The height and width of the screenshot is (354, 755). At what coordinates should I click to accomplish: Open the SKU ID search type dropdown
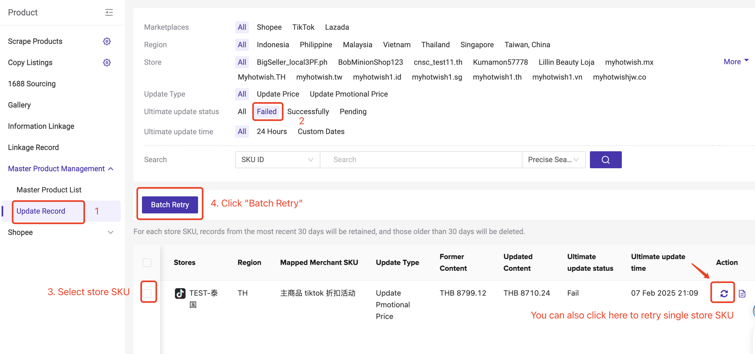pos(277,160)
